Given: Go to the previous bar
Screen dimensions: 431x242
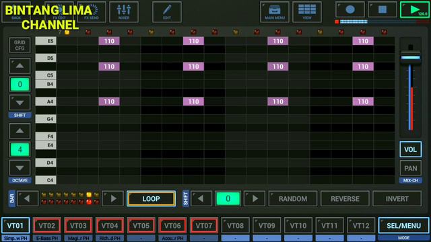Looking at the screenshot, I should click(x=27, y=198).
